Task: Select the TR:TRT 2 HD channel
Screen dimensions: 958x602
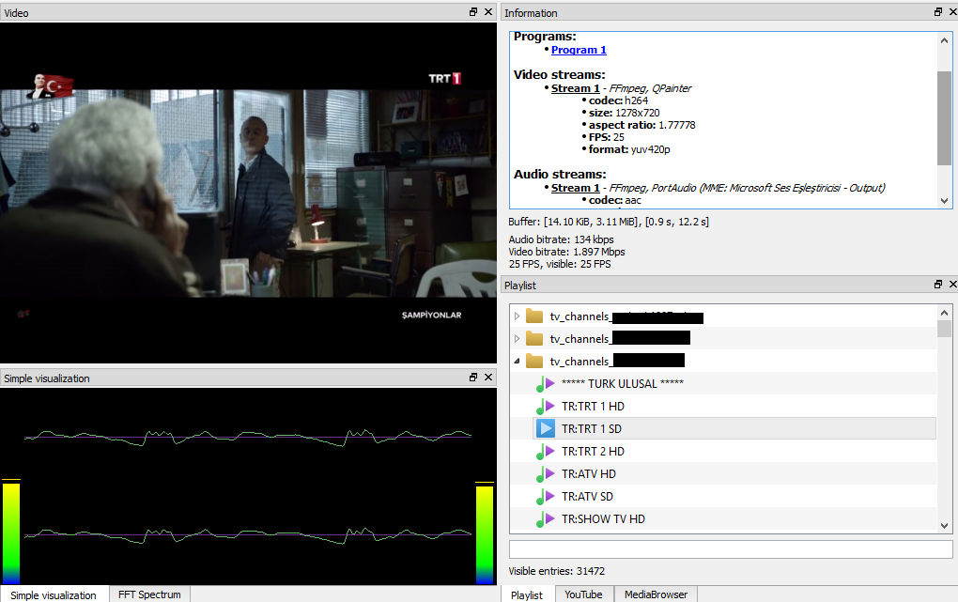Action: pyautogui.click(x=593, y=452)
